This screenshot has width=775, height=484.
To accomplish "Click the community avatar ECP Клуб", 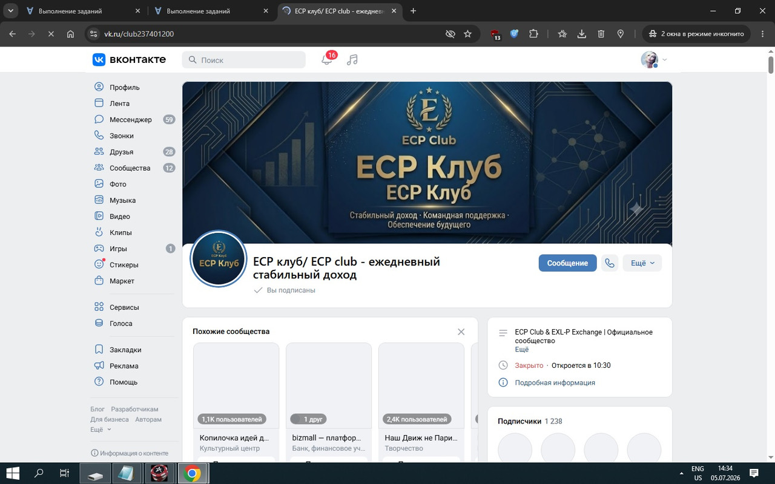I will (x=219, y=259).
